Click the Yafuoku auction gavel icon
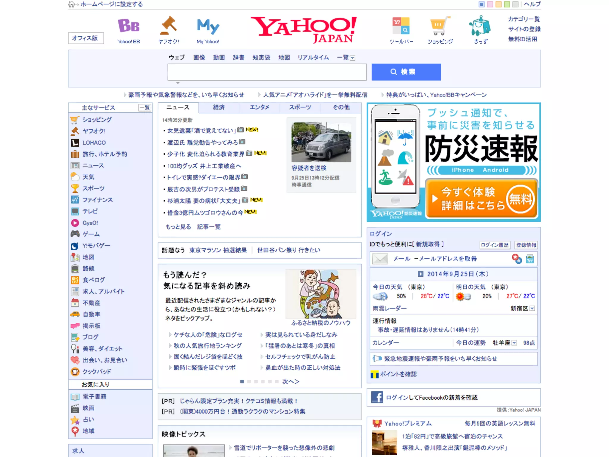The width and height of the screenshot is (609, 457). click(168, 26)
